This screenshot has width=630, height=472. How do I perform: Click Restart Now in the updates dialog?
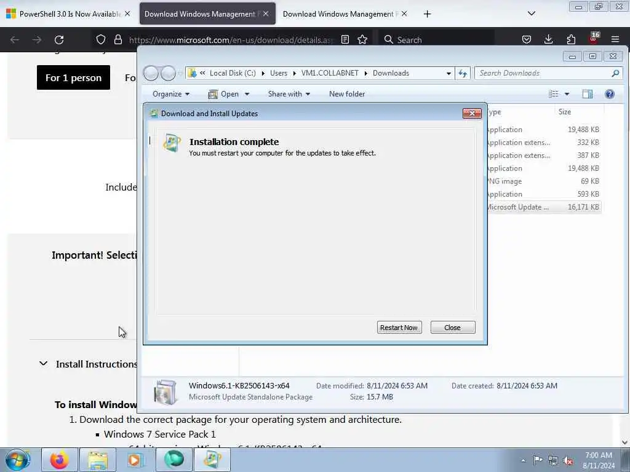[399, 328]
